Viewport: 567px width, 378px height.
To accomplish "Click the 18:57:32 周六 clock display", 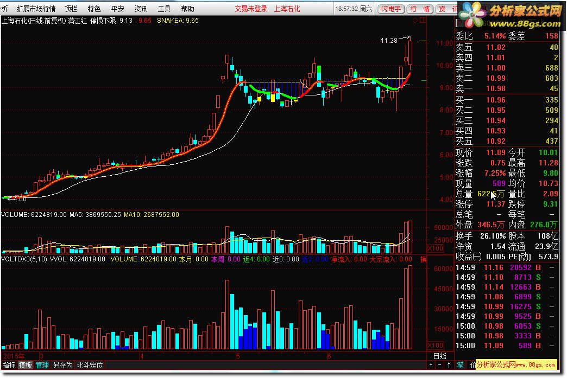I will (x=354, y=9).
